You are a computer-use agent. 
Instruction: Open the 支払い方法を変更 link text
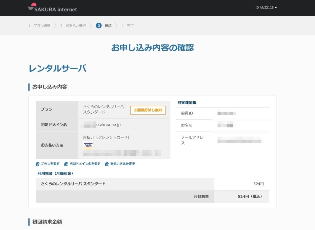pos(122,164)
